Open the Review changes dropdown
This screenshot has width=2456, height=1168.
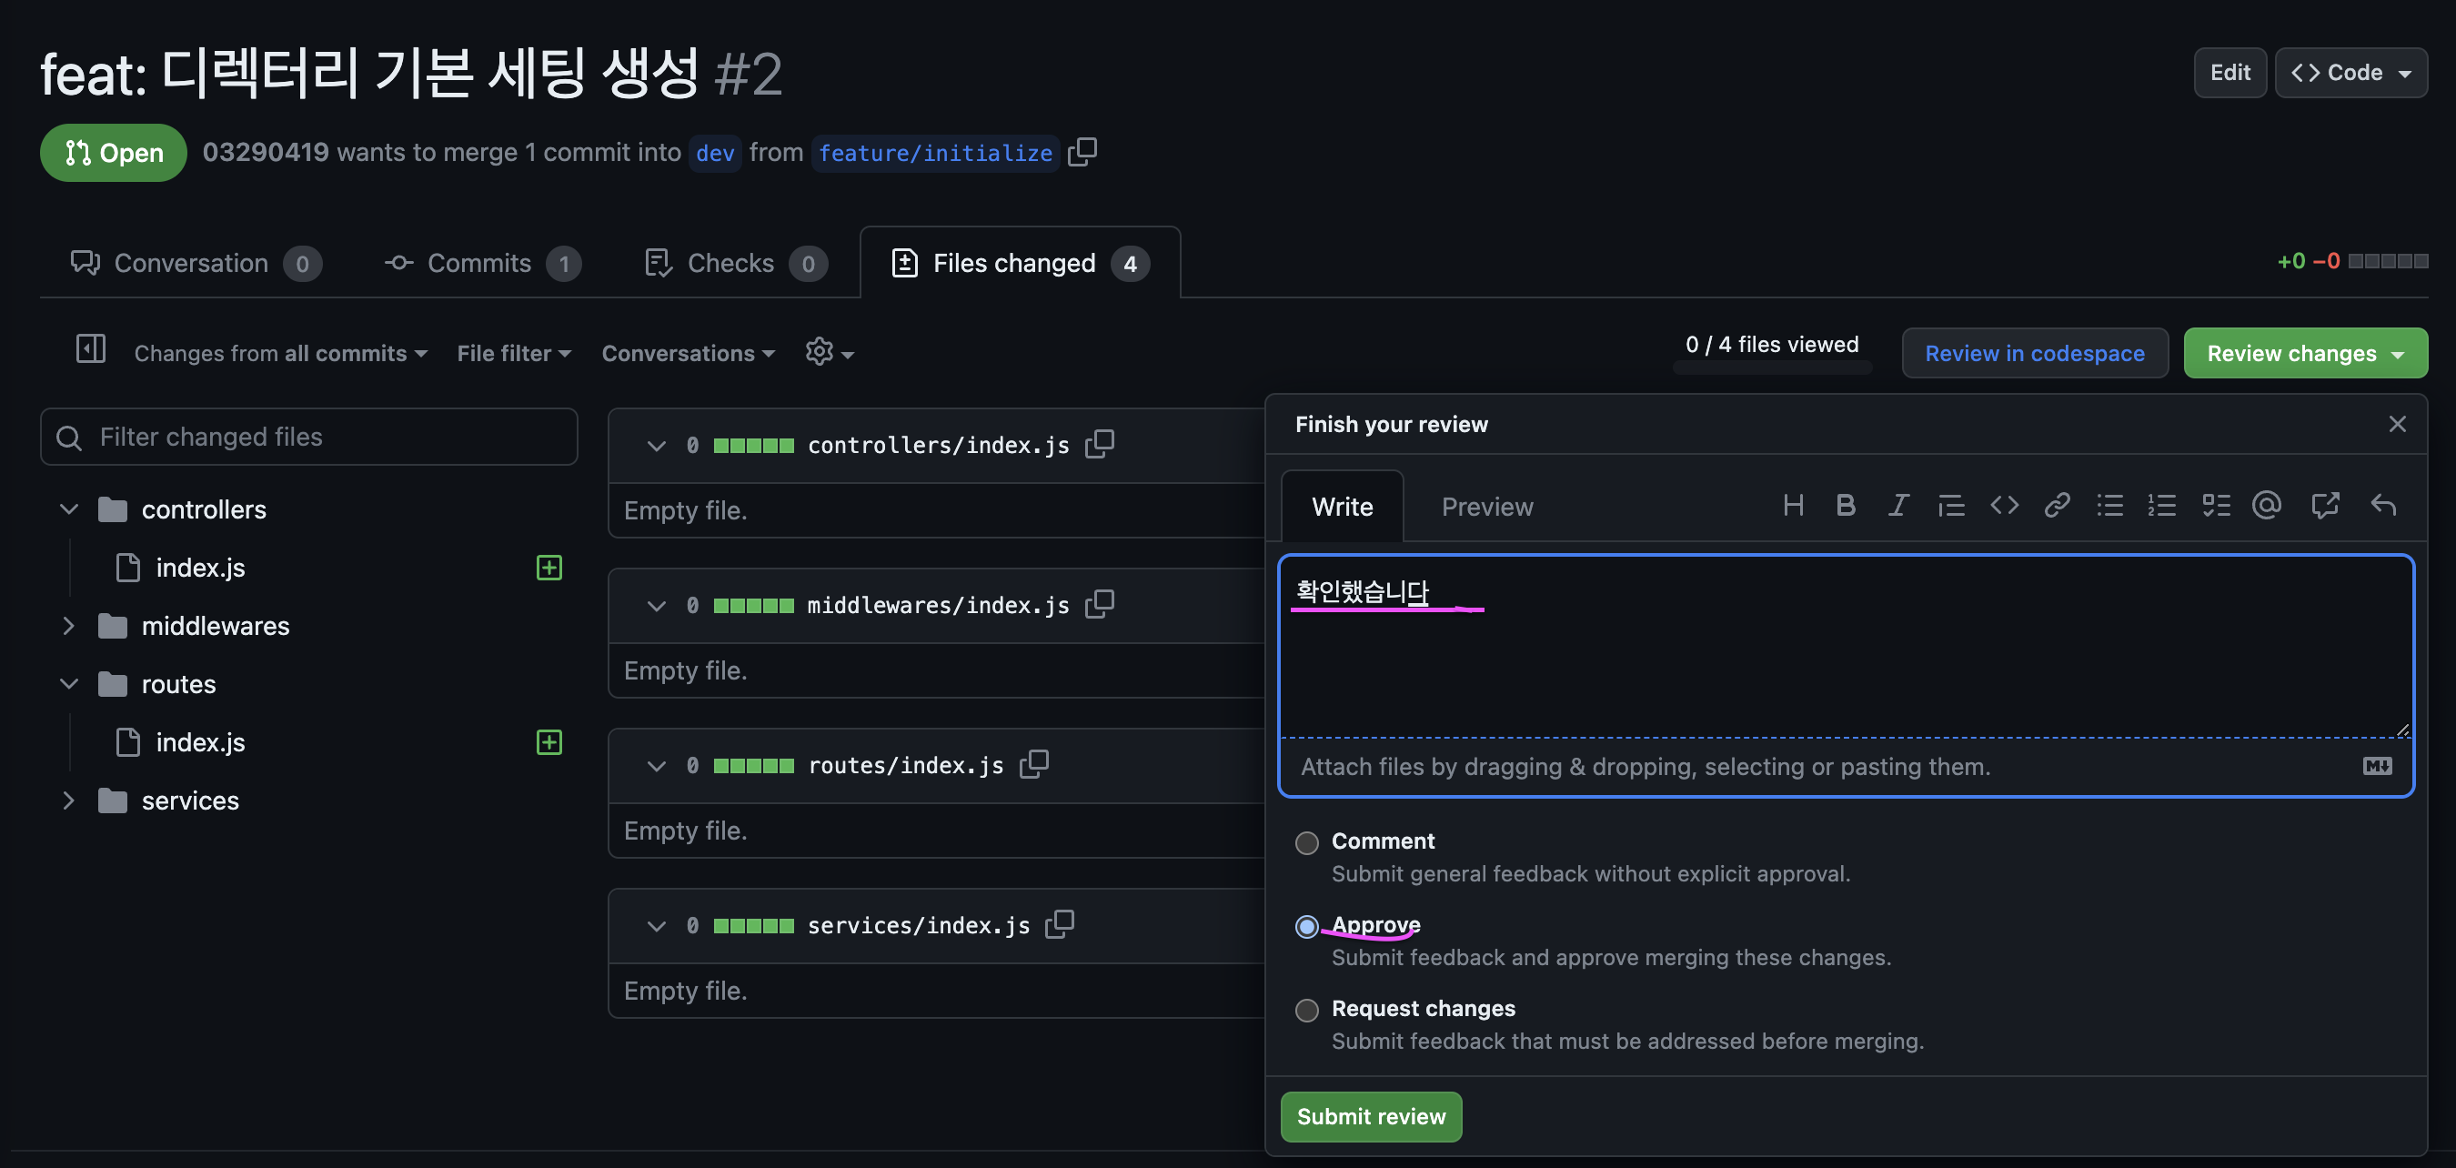click(2304, 353)
